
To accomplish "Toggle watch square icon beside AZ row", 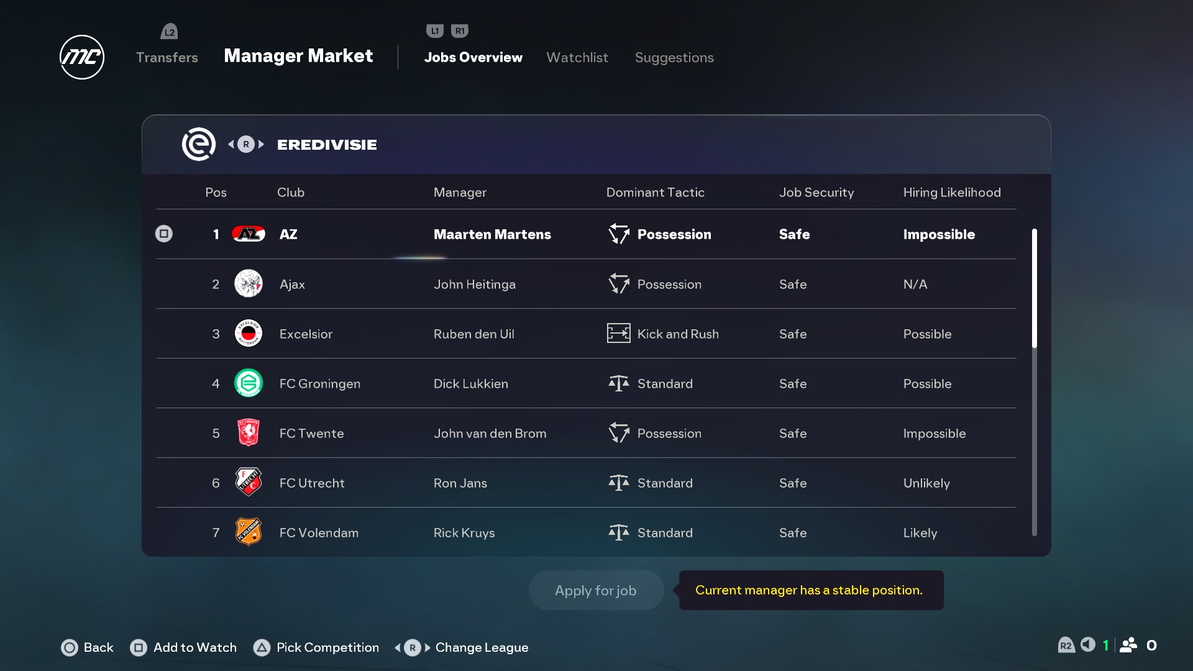I will 164,234.
